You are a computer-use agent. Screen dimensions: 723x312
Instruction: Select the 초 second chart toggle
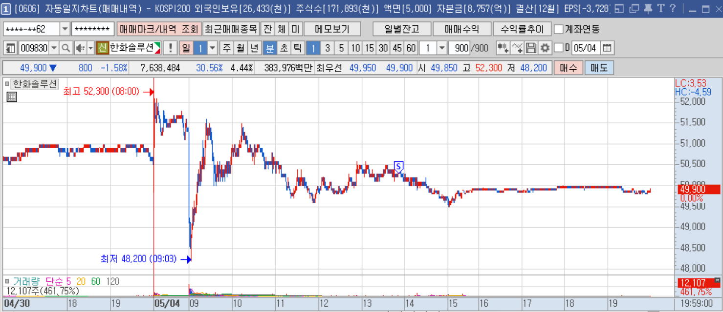[284, 48]
